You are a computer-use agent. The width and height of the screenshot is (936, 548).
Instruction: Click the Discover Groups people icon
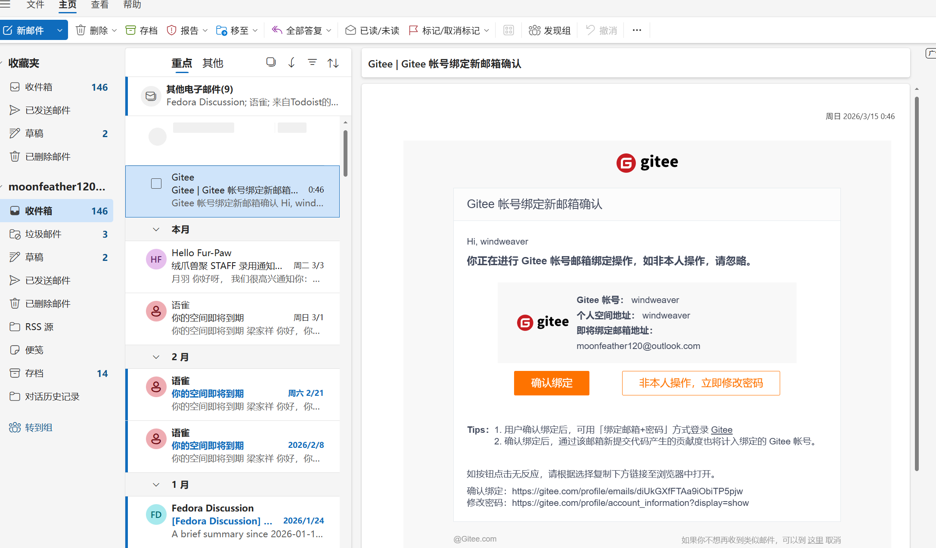pyautogui.click(x=534, y=30)
